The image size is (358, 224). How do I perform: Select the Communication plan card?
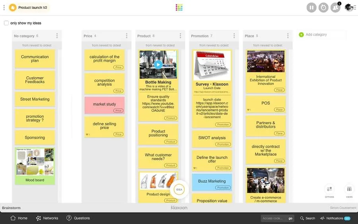coord(35,58)
